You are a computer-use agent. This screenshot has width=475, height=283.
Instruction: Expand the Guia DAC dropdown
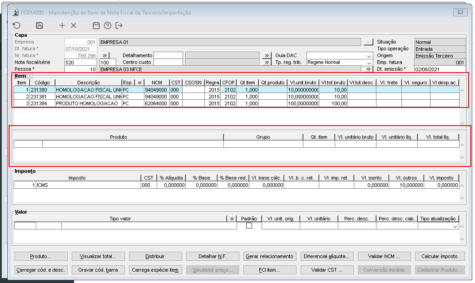click(369, 56)
